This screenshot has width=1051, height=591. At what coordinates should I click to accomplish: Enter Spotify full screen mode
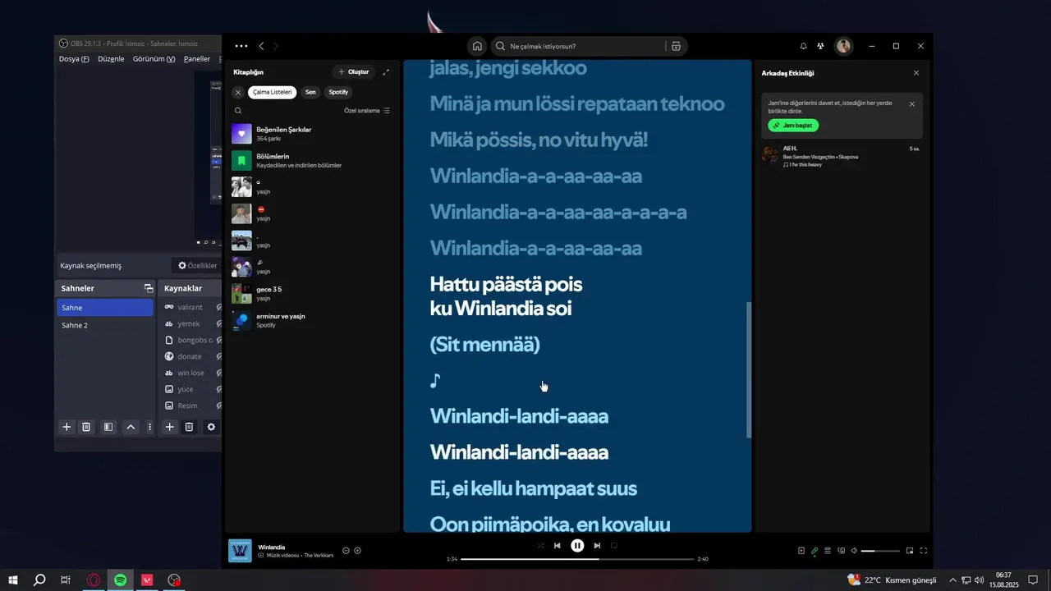tap(924, 551)
